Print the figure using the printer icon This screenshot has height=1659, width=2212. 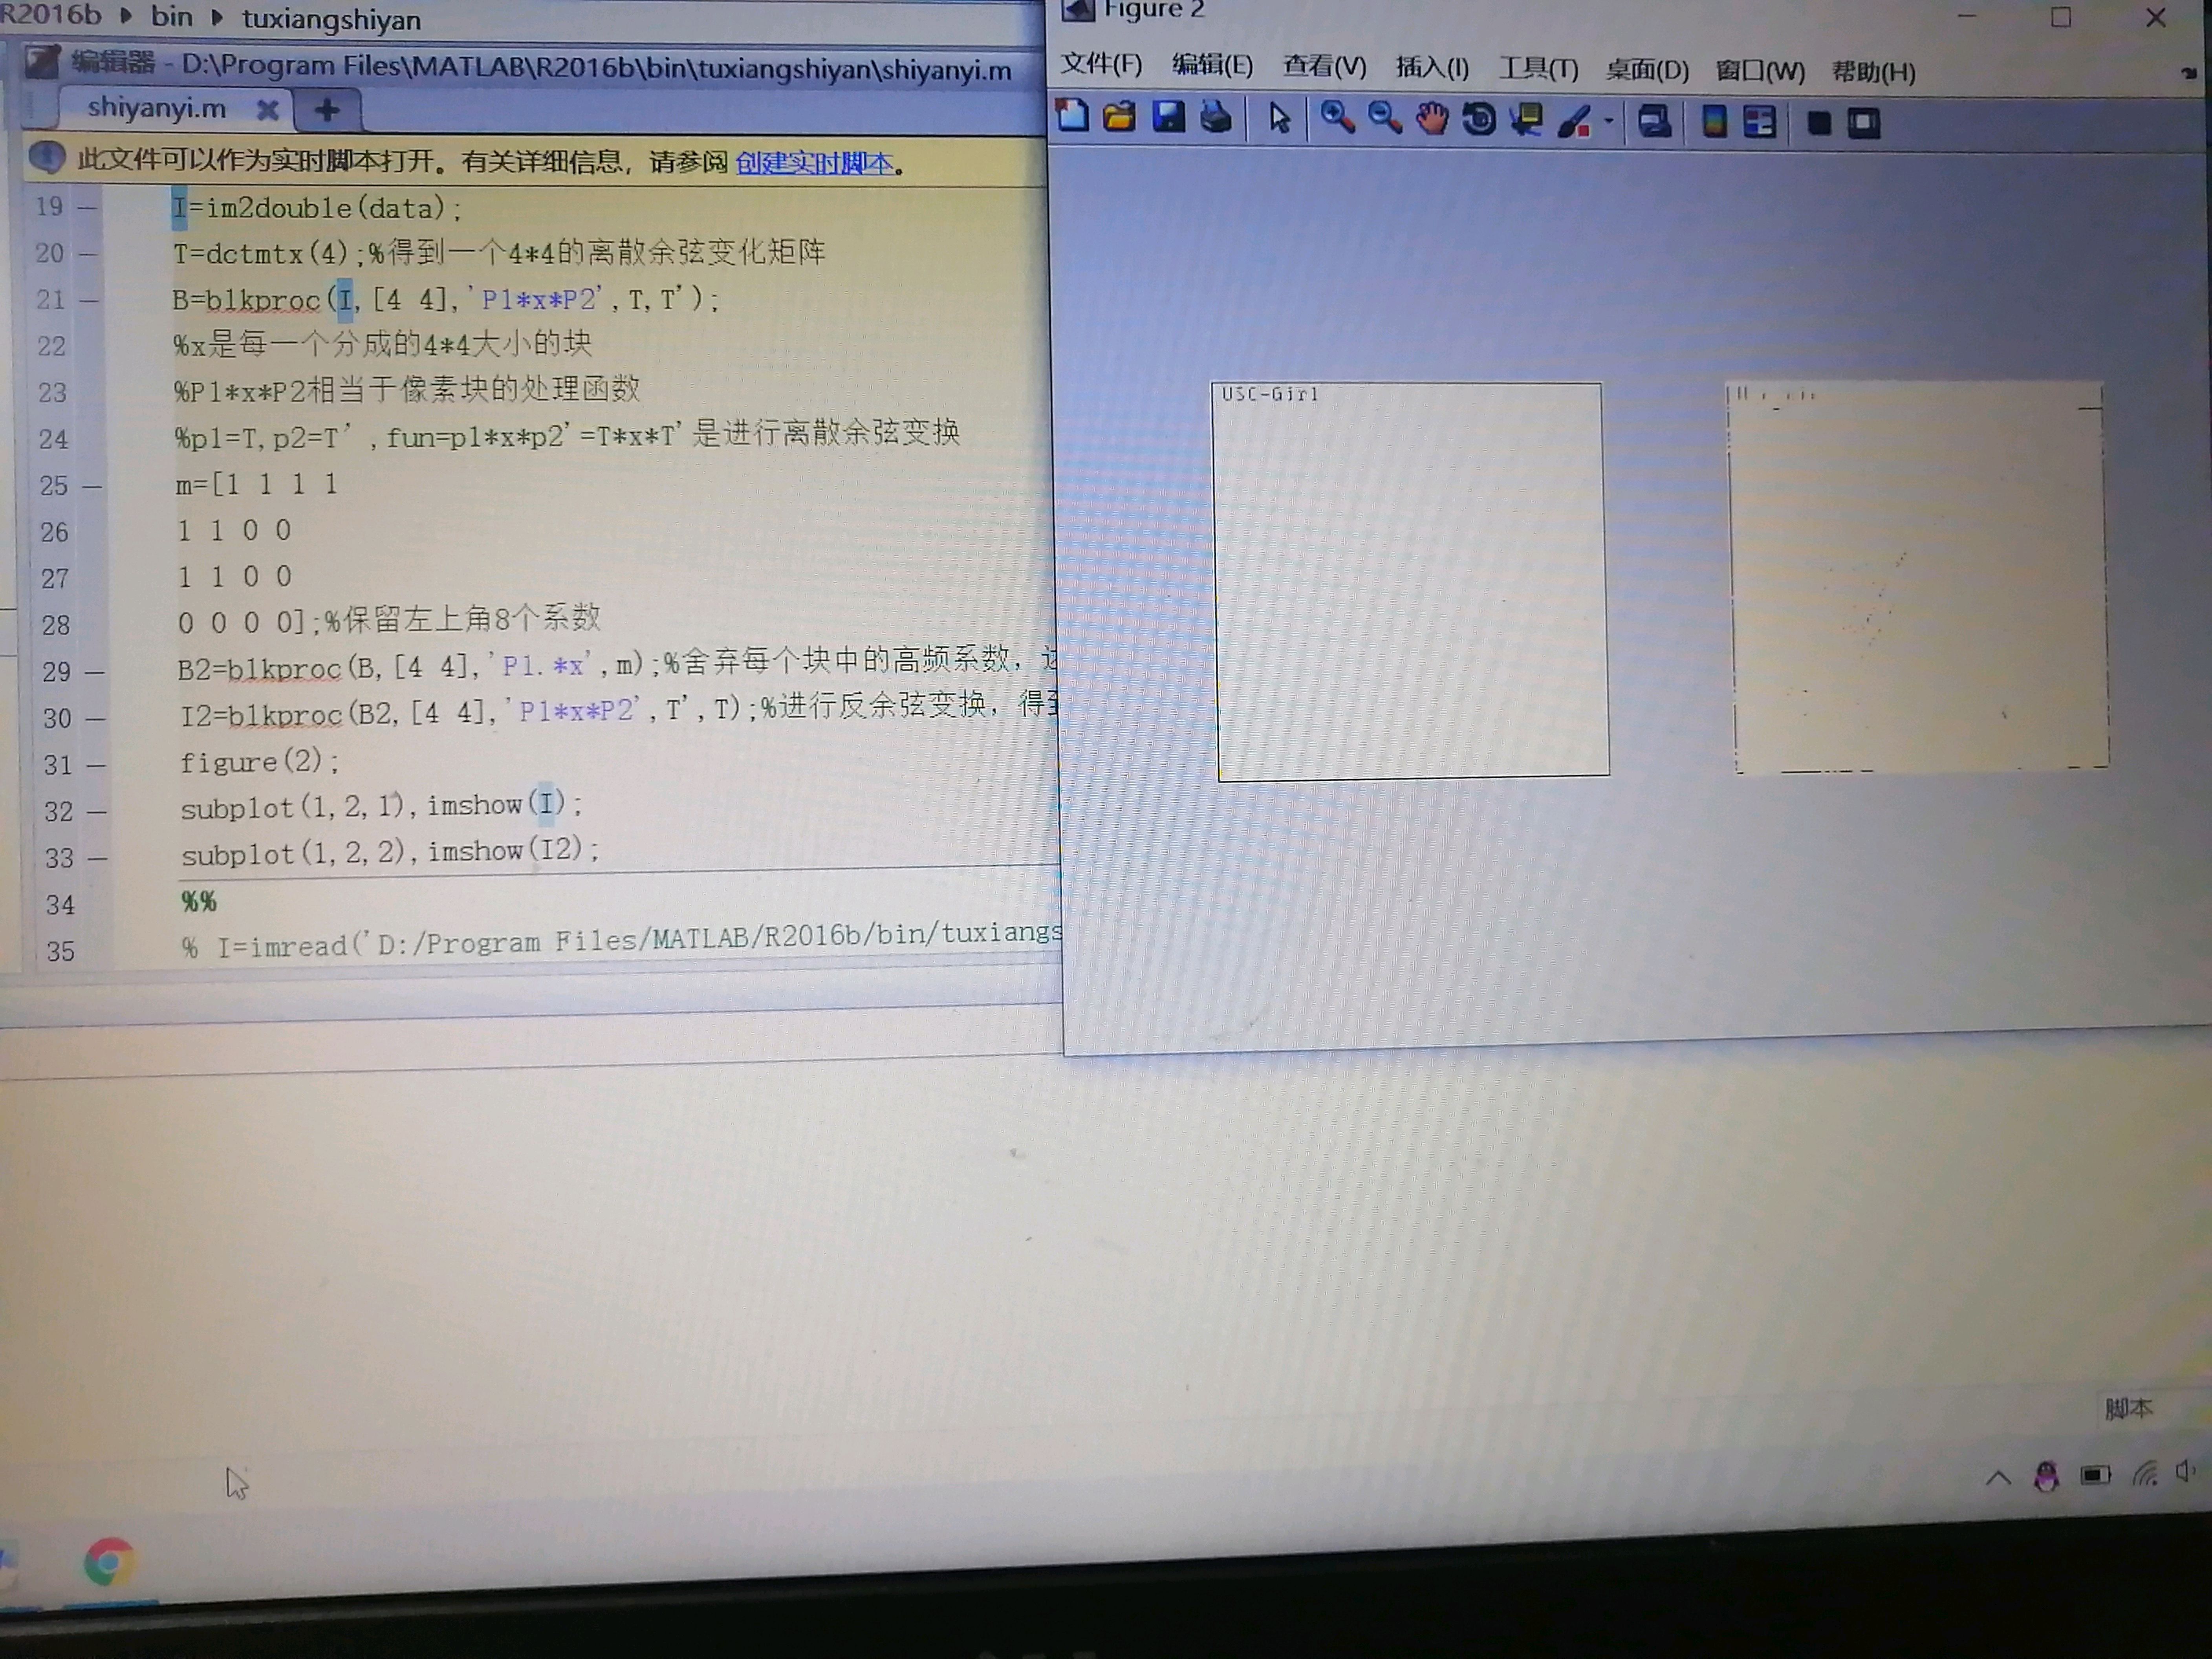(1216, 118)
